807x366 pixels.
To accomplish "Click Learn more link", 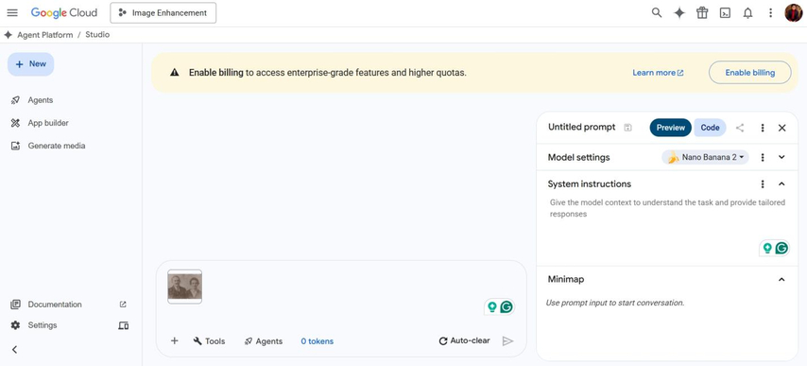I will [658, 73].
